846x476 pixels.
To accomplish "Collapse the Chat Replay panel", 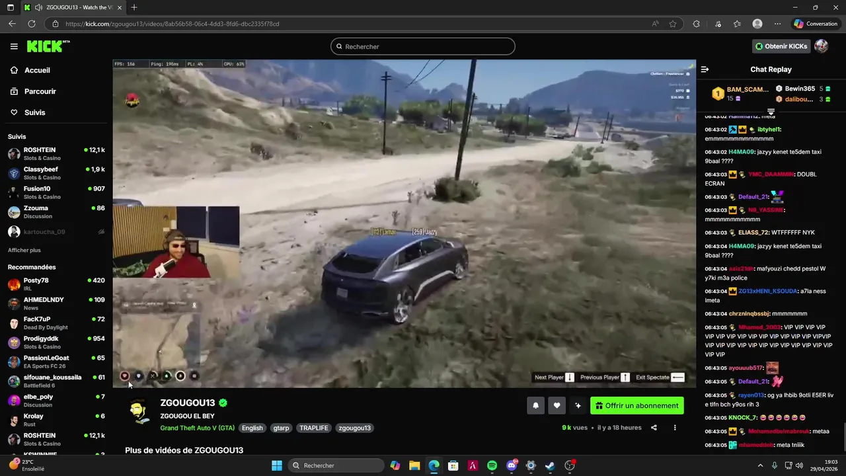I will 705,69.
